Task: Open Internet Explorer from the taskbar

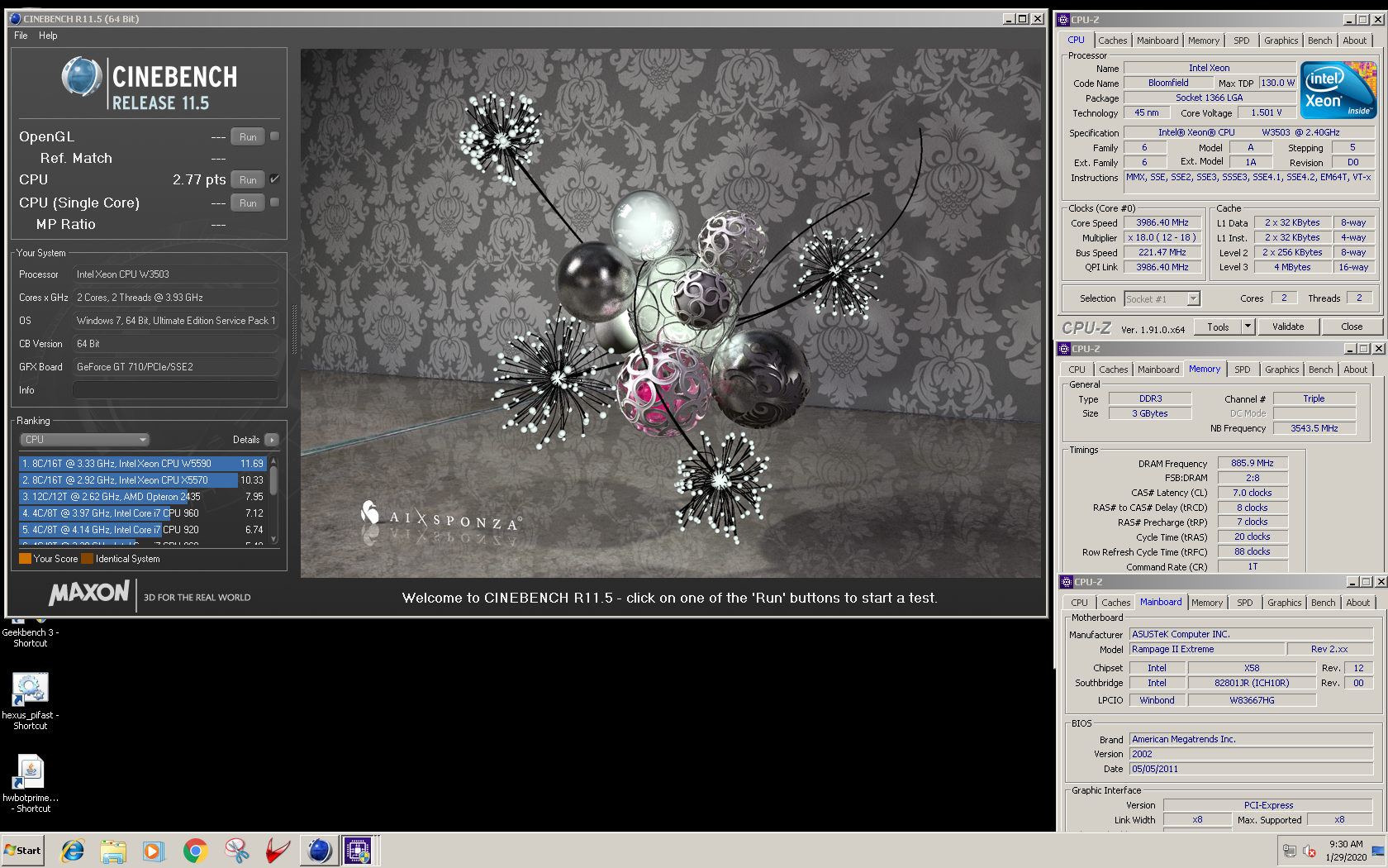Action: pos(73,850)
